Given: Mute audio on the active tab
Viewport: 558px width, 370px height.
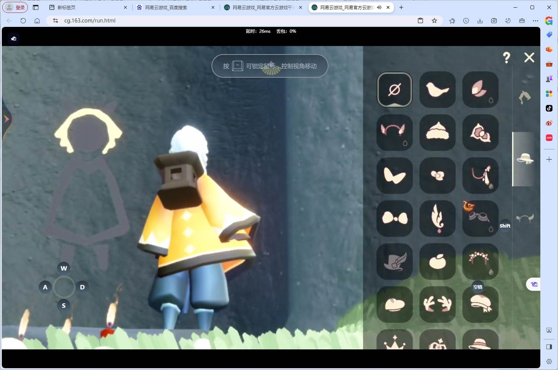Looking at the screenshot, I should [379, 7].
